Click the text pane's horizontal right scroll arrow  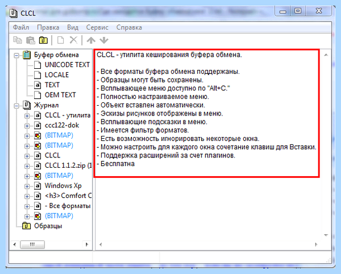click(316, 244)
